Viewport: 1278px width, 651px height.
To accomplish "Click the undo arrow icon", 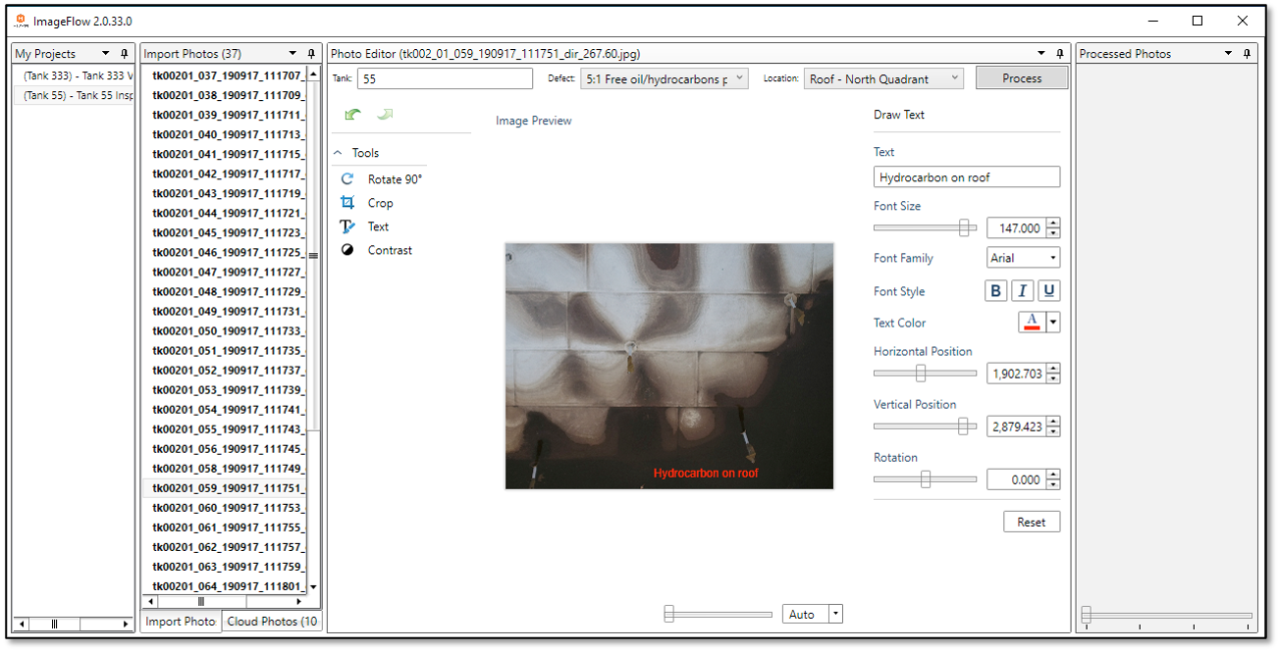I will pyautogui.click(x=353, y=115).
